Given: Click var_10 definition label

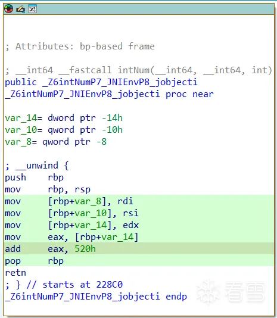Looking at the screenshot, I should pos(21,130).
